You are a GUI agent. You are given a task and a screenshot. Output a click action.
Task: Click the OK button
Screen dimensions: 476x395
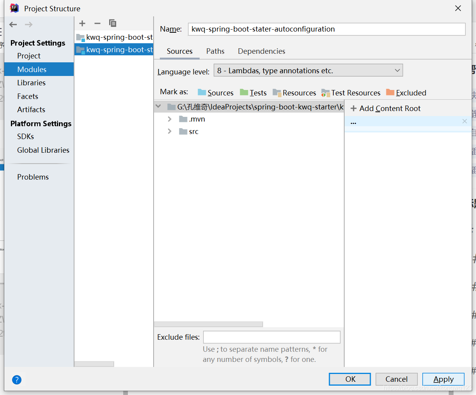[350, 379]
